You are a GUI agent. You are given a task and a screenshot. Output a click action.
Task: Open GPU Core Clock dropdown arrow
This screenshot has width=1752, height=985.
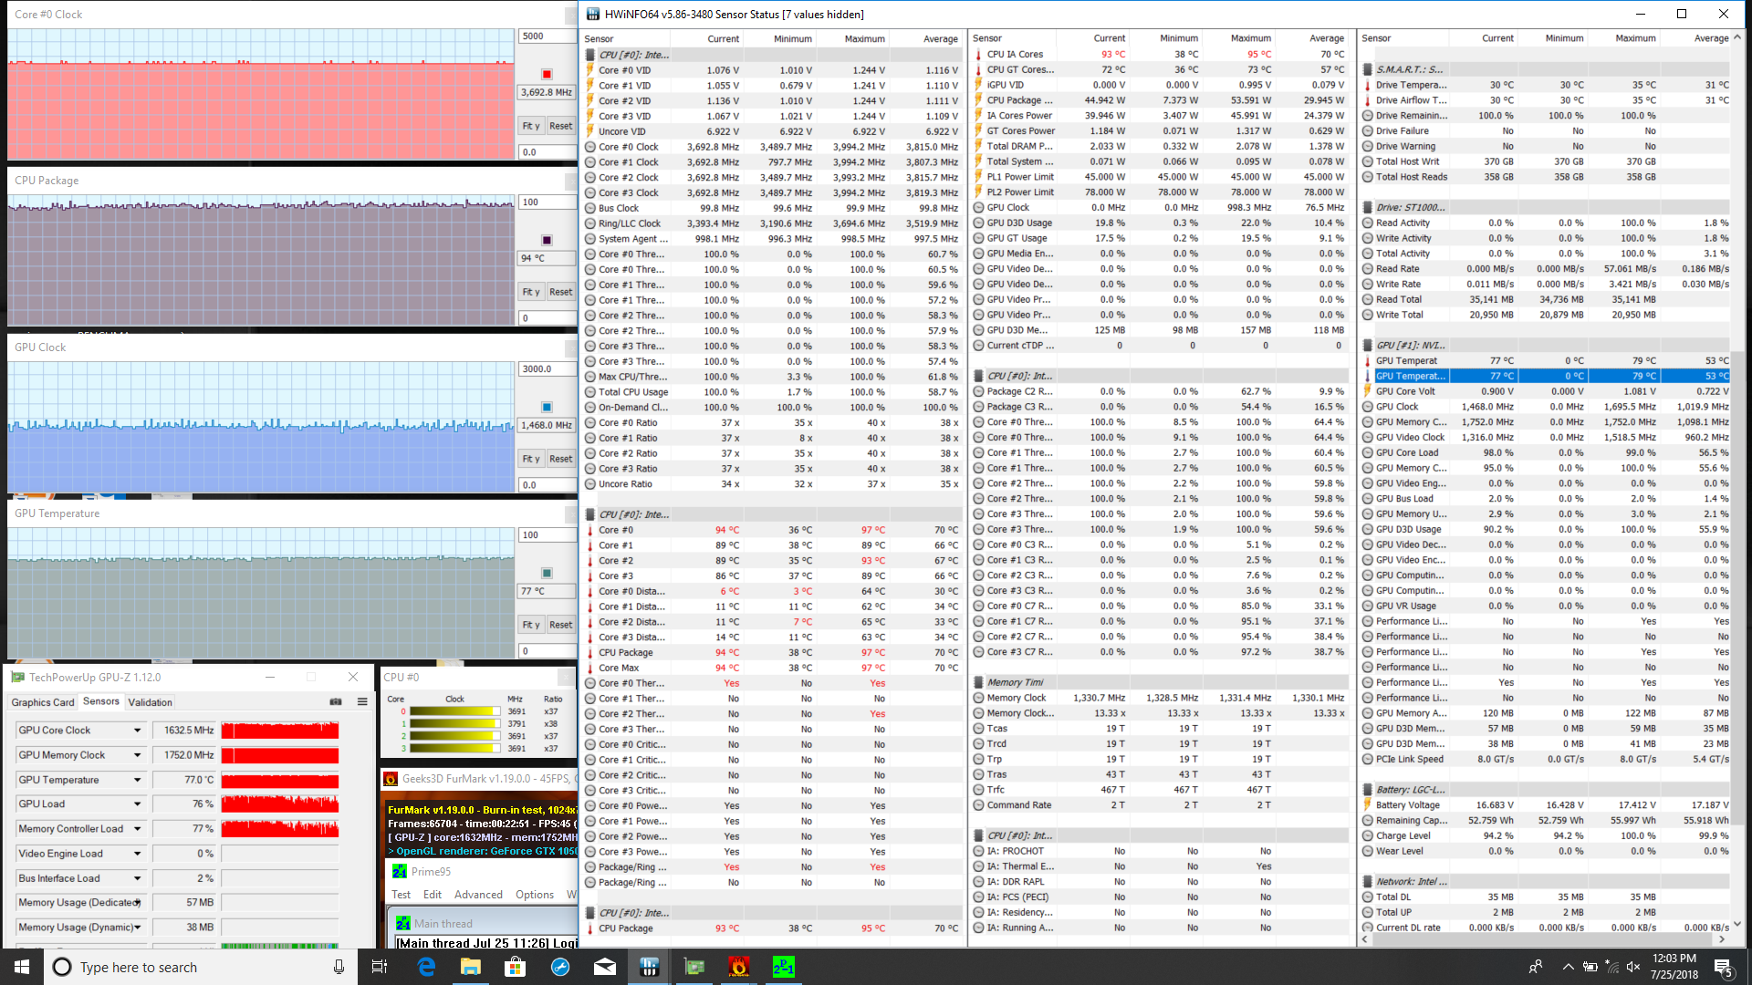pyautogui.click(x=138, y=731)
